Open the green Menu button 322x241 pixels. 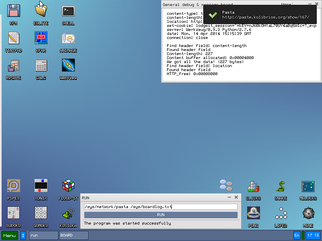pos(10,235)
